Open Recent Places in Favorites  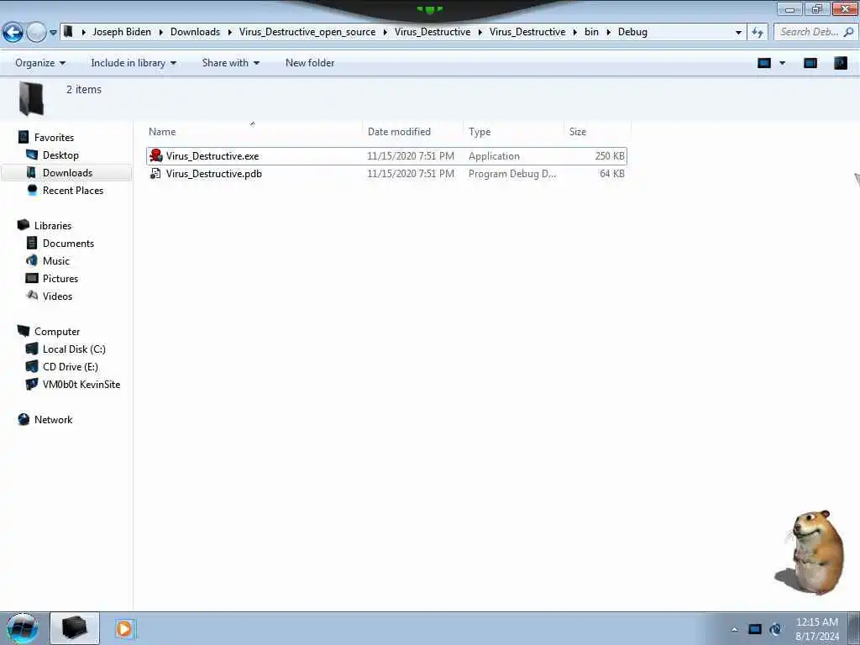73,191
